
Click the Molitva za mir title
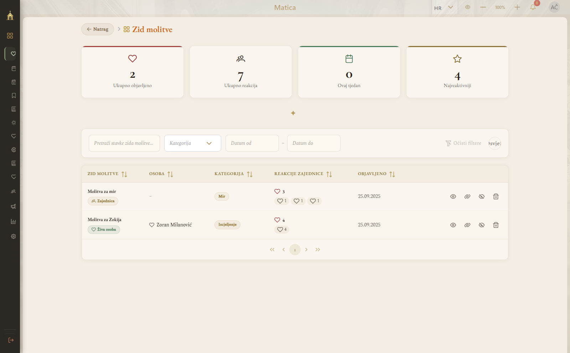click(102, 191)
